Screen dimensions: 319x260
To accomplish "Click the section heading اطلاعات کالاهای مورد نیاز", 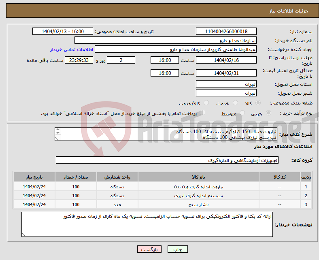I will [283, 147].
